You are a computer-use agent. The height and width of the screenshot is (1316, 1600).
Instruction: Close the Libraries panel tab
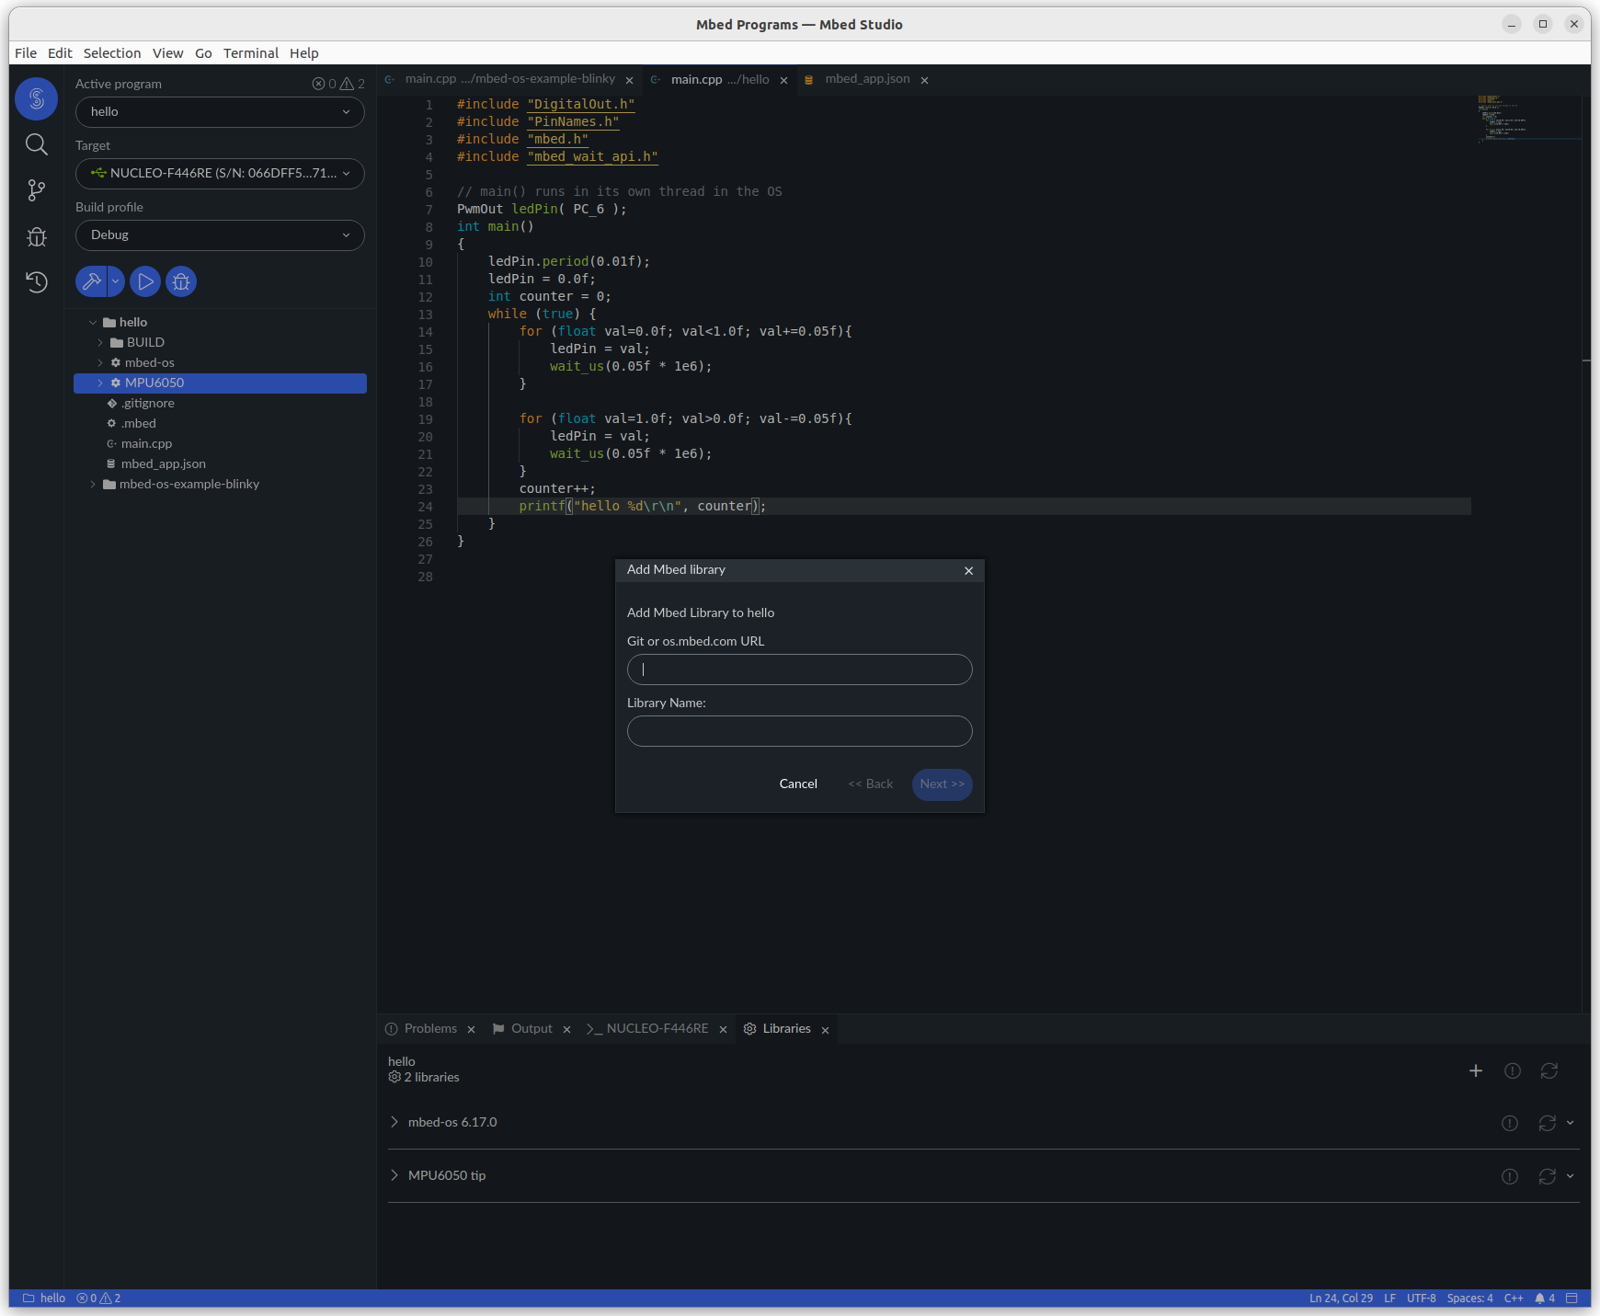(x=825, y=1030)
